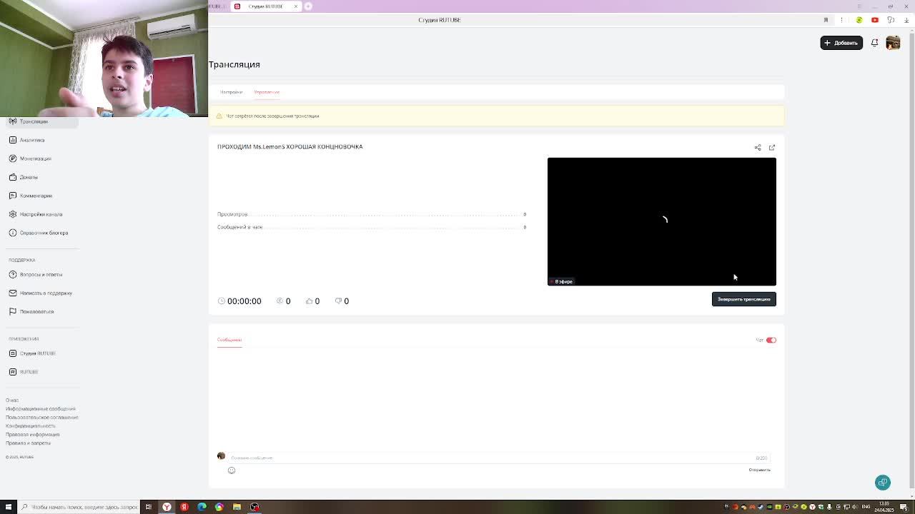This screenshot has height=514, width=915.
Task: Open the Донаты wallet icon
Action: click(x=13, y=177)
